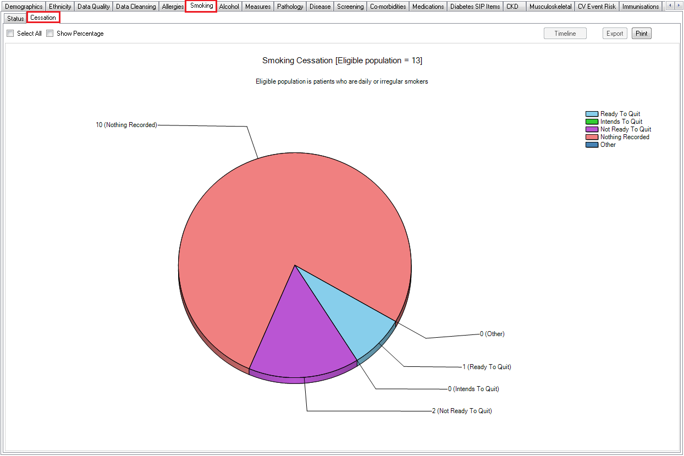The image size is (684, 456).
Task: Click the Smoking Cessation chart title
Action: [x=342, y=61]
